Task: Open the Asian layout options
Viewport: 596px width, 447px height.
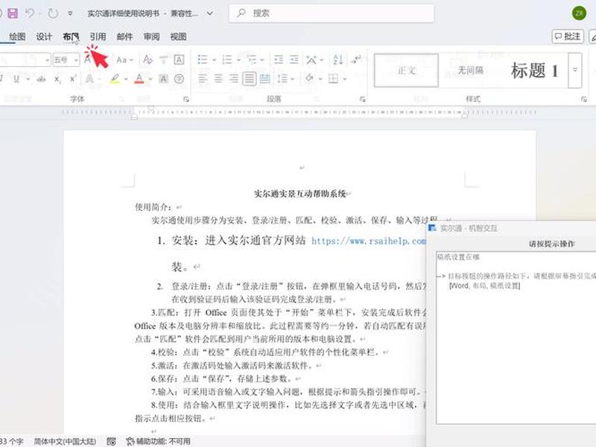Action: [x=311, y=60]
